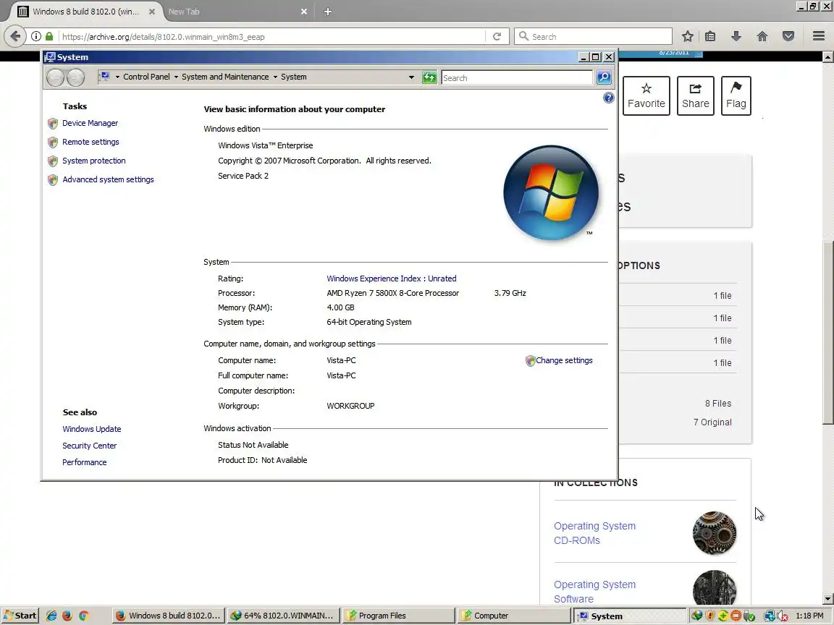Open Remote settings task link
This screenshot has width=834, height=625.
[x=90, y=142]
